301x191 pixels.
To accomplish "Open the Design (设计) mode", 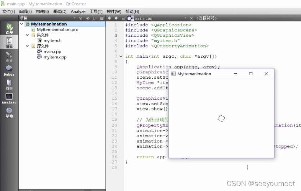I will point(9,57).
